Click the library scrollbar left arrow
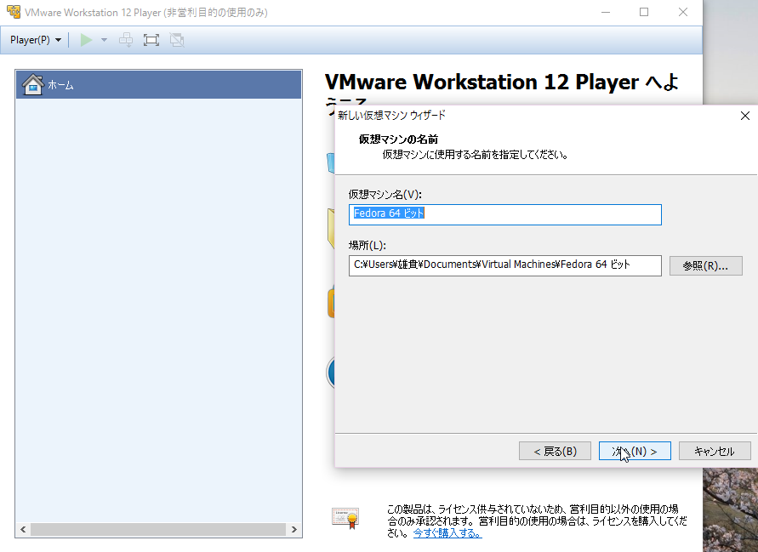758x552 pixels. click(x=23, y=529)
